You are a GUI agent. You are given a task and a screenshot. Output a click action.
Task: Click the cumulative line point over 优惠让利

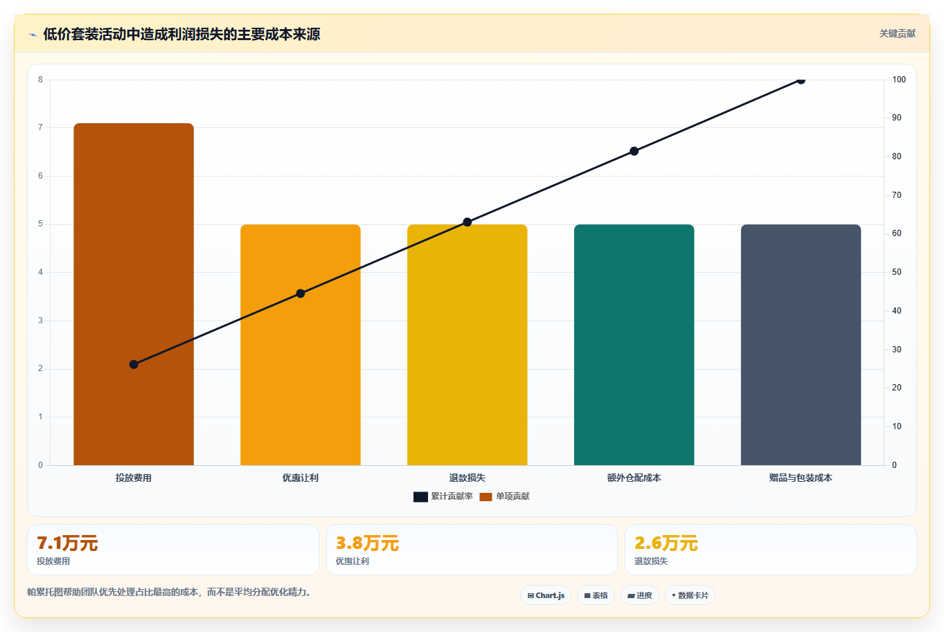[301, 294]
